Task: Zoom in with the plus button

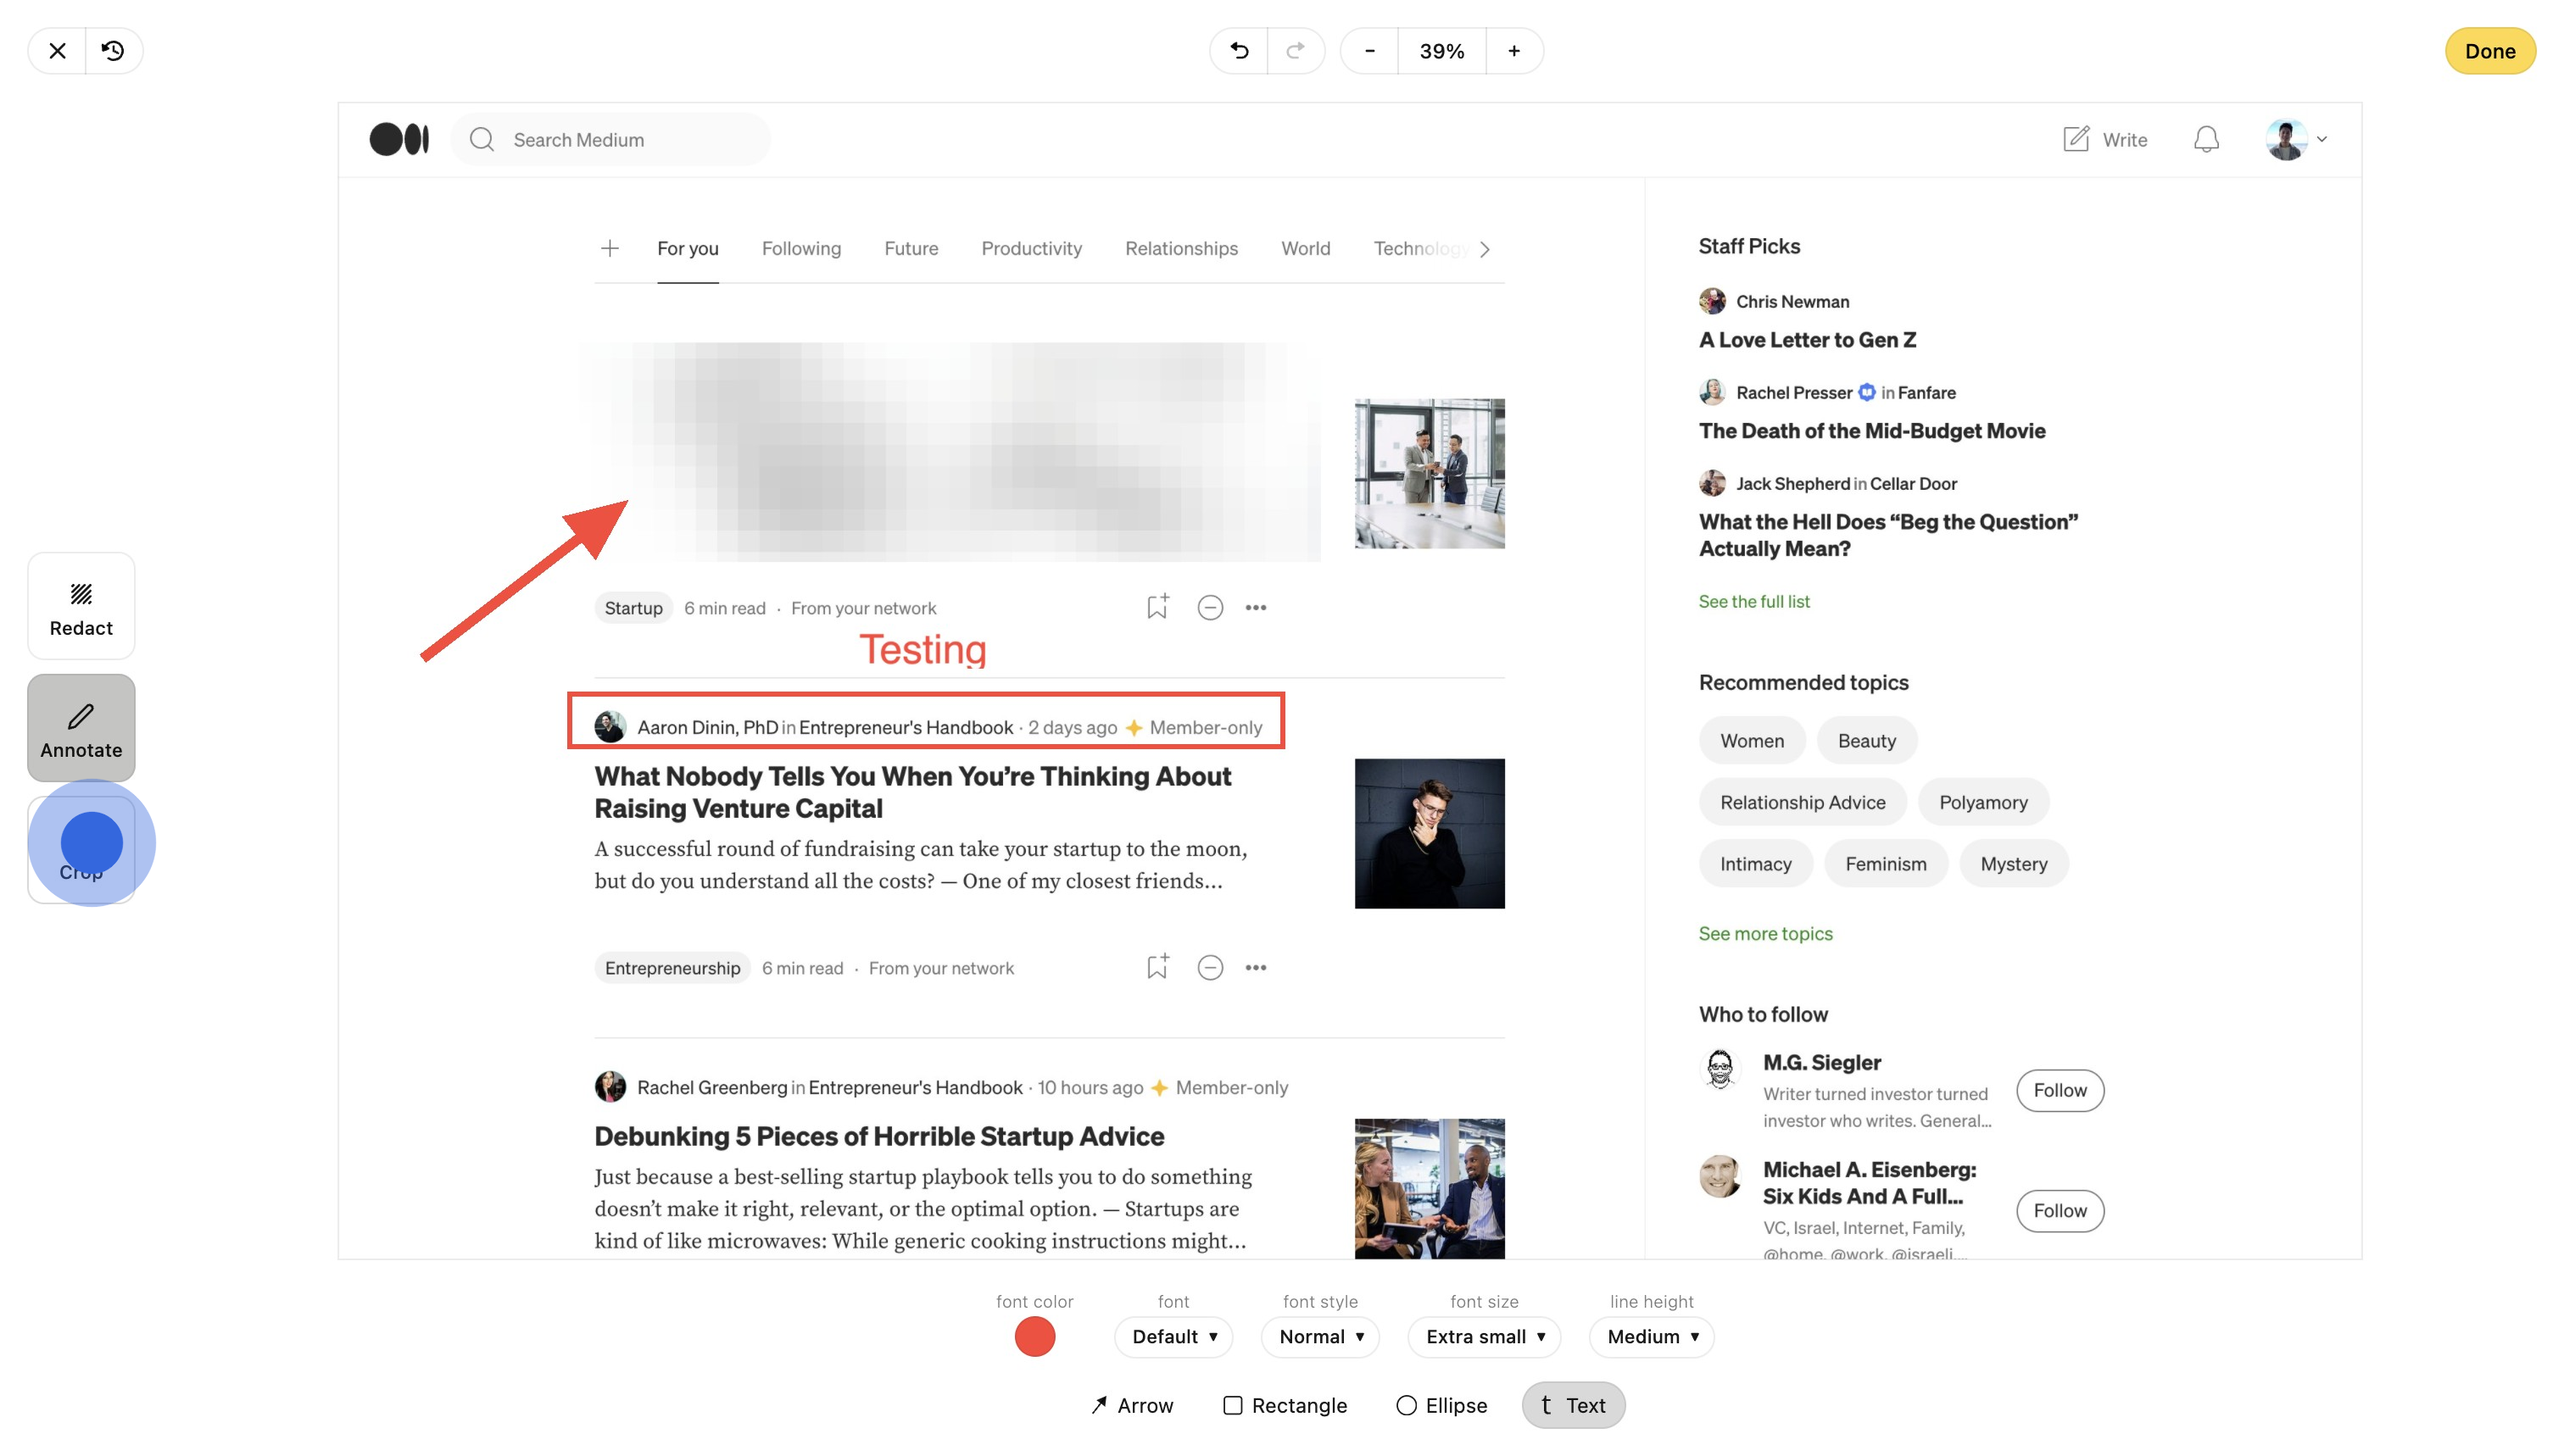Action: coord(1513,51)
